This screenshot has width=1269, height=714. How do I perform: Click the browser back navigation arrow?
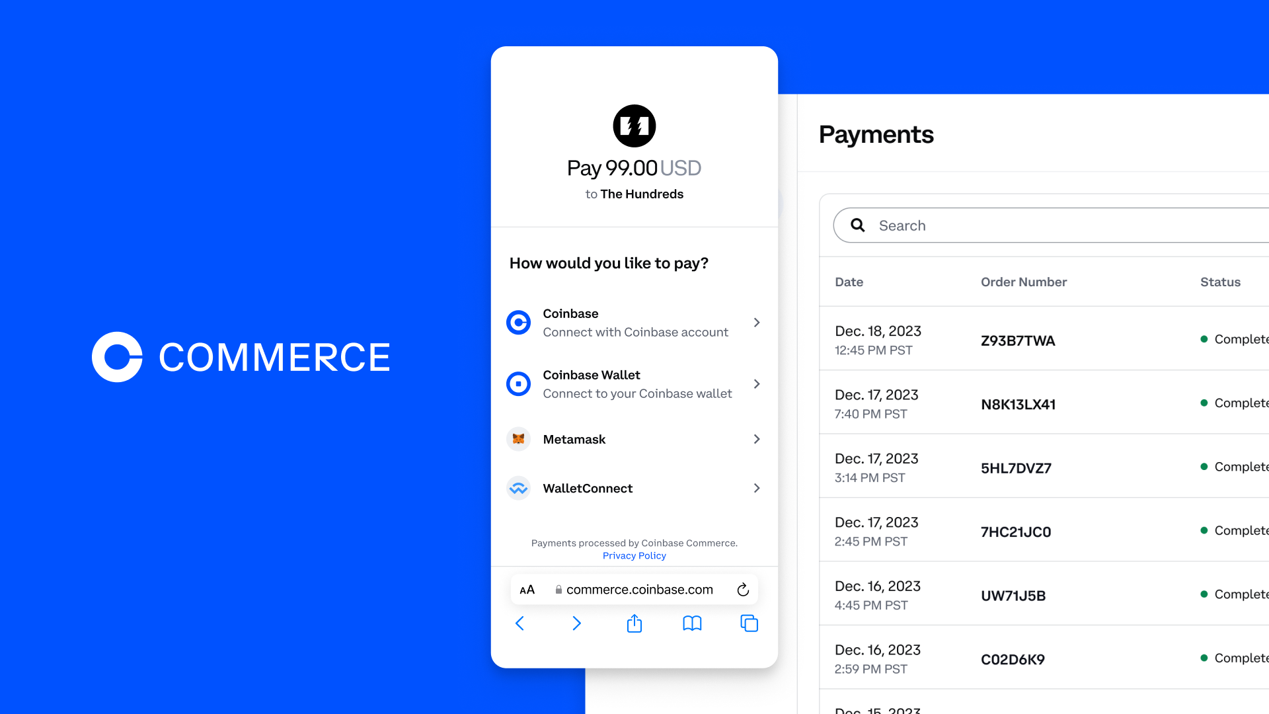tap(519, 623)
